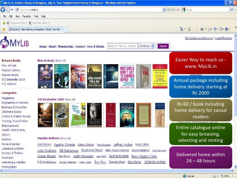237x178 pixels.
Task: Click Show All next to Popular Authors
Action: (x=65, y=138)
